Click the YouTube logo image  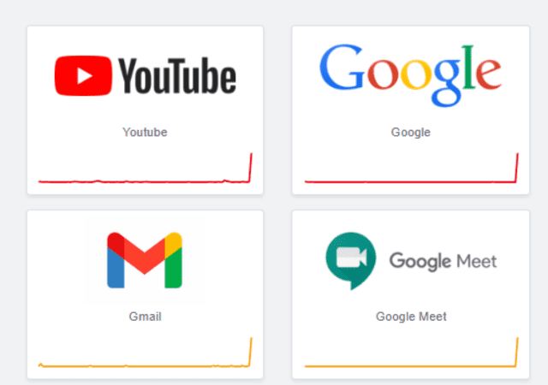[145, 75]
